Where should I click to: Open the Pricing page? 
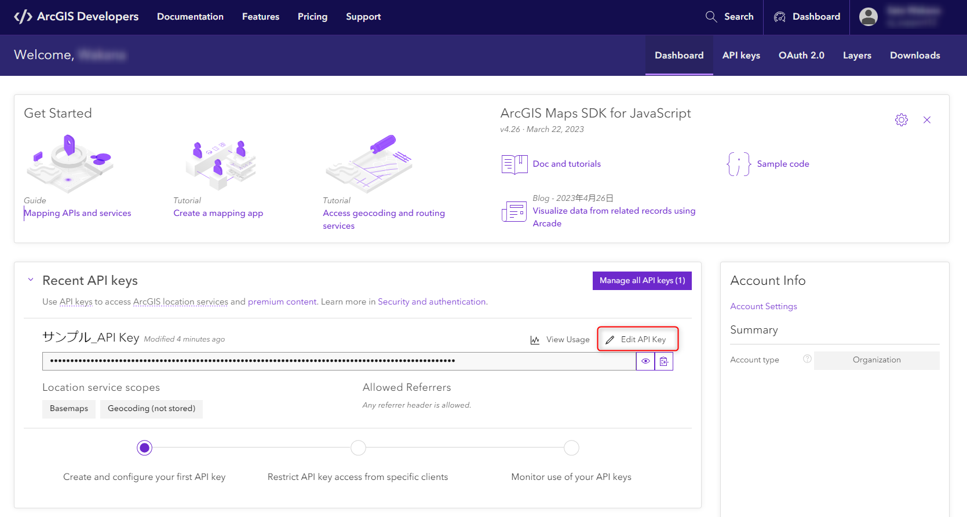(x=312, y=17)
